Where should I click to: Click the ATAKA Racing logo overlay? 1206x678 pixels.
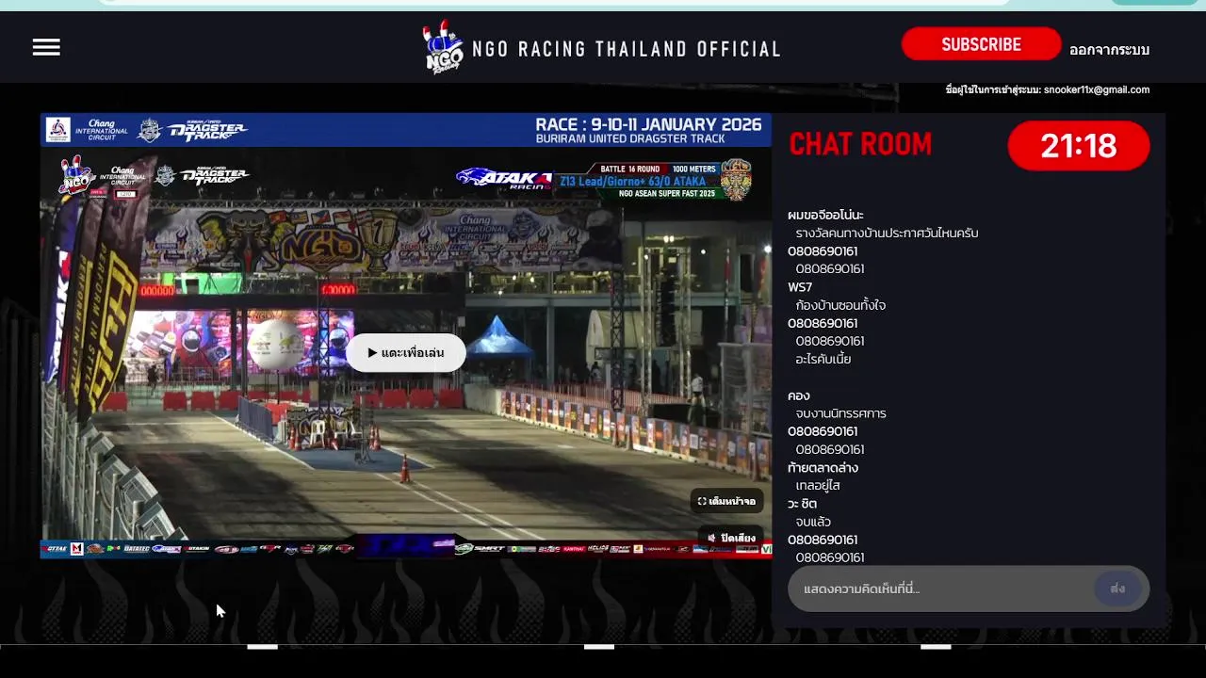(504, 179)
